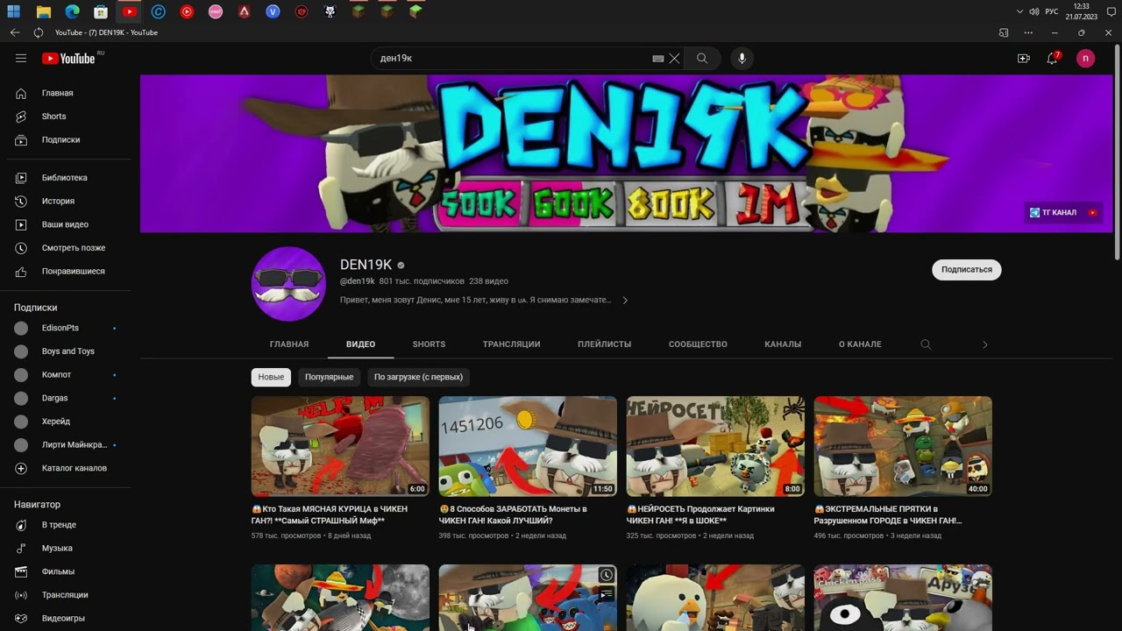This screenshot has height=631, width=1122.
Task: Clear the search box with the X
Action: click(x=674, y=58)
